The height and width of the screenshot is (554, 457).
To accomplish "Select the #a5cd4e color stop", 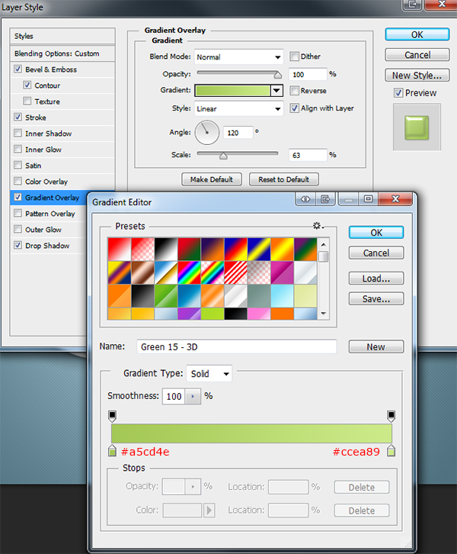I will 112,450.
